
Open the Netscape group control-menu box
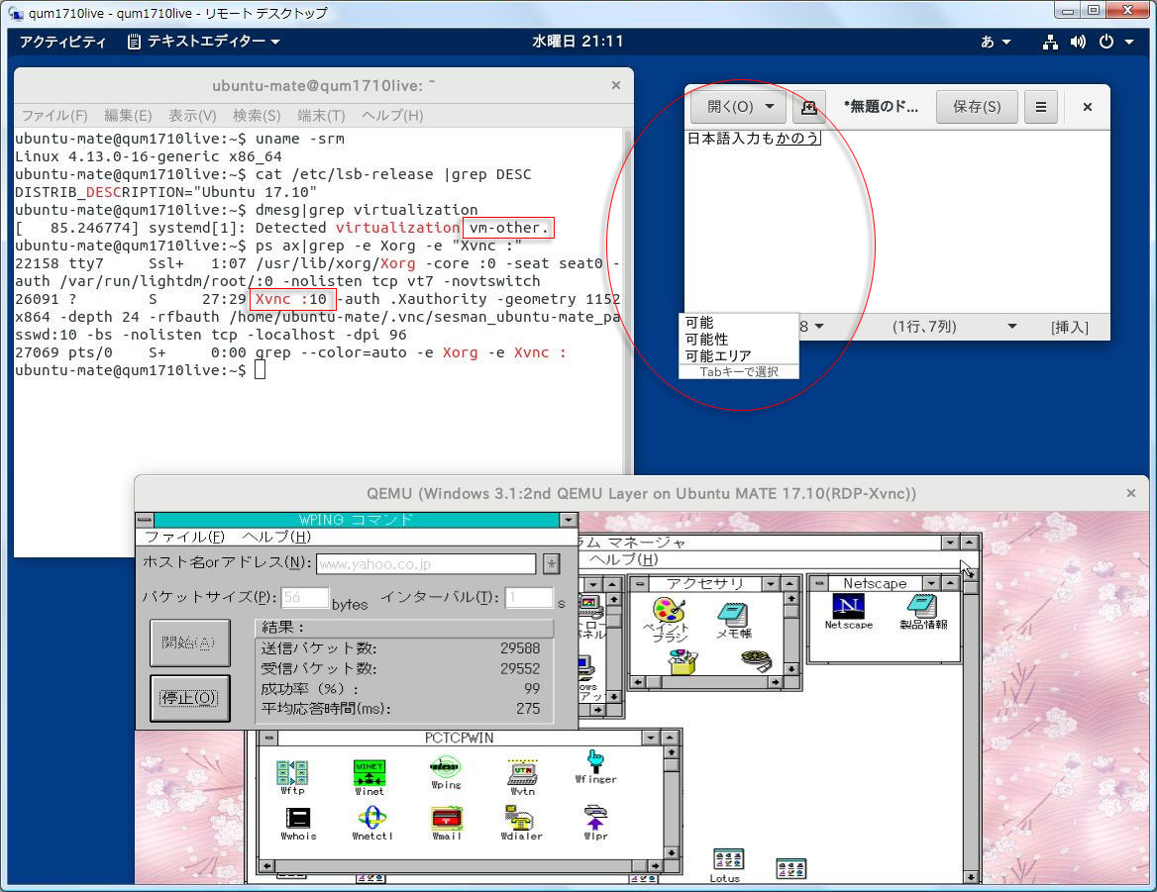point(819,583)
